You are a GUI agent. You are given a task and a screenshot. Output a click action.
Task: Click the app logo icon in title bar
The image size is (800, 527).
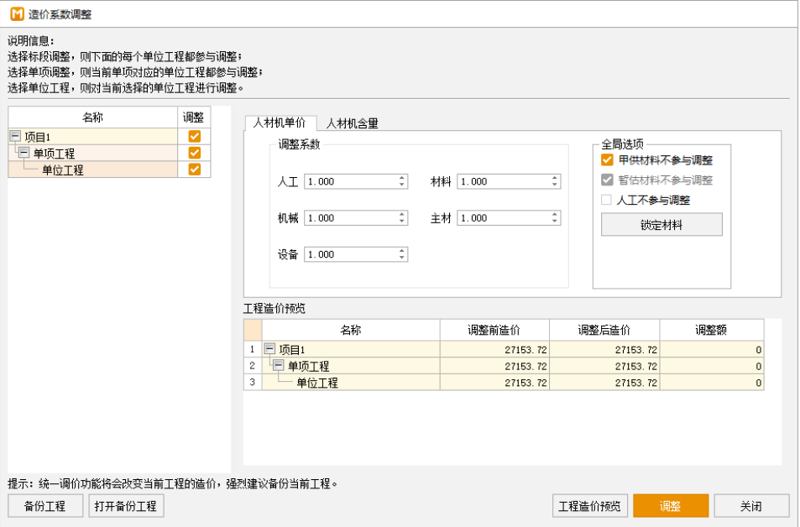16,13
